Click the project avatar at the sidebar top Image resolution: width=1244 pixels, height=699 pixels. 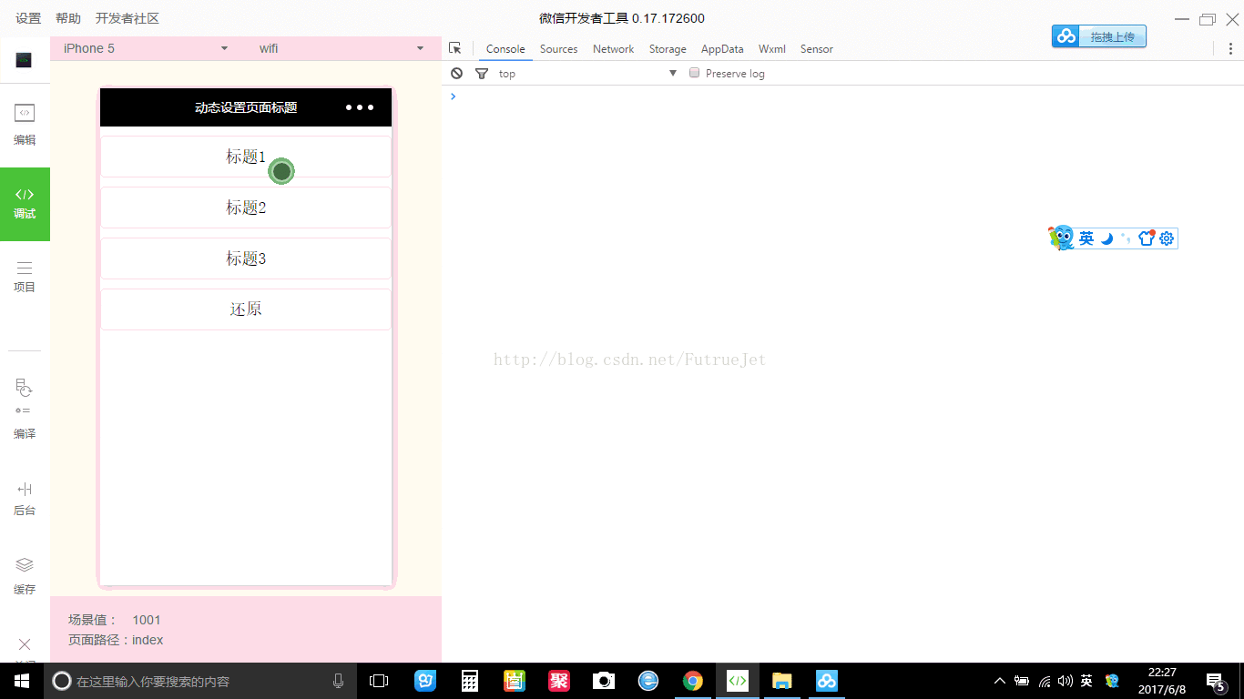[x=25, y=61]
